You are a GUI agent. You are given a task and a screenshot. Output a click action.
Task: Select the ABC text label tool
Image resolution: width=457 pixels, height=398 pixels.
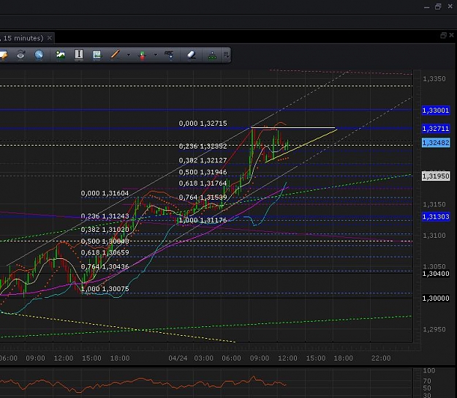(169, 55)
